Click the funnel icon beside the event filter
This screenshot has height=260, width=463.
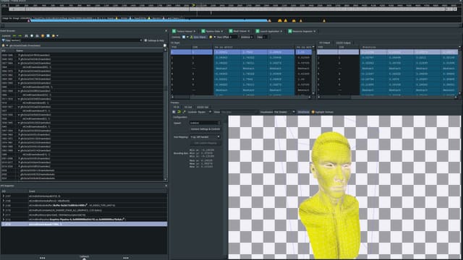click(3, 40)
